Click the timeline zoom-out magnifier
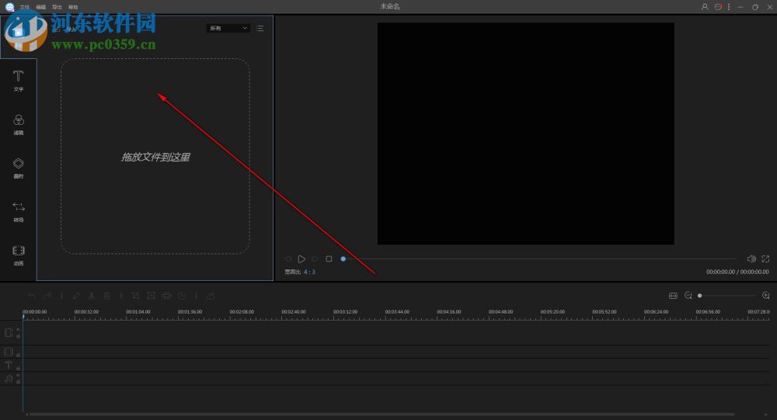This screenshot has height=420, width=777. coord(688,296)
